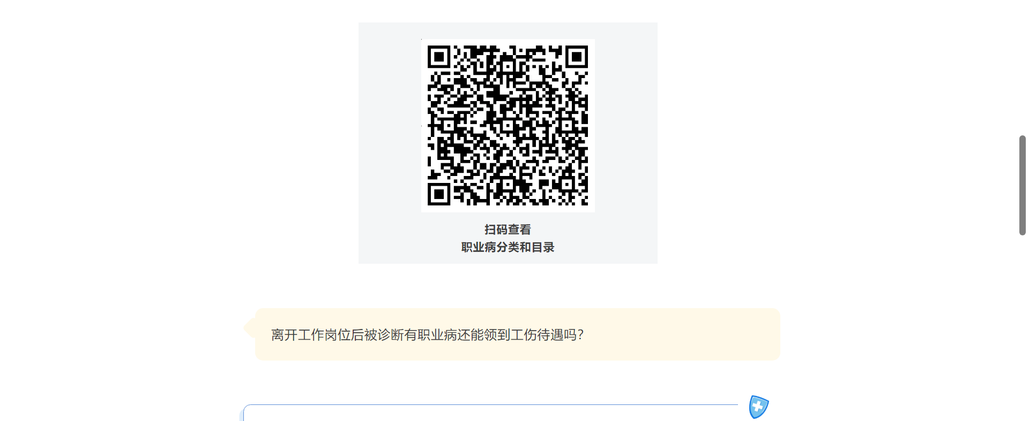Click the blue shield icon with the cross
Viewport: 1029px width, 421px height.
(758, 407)
